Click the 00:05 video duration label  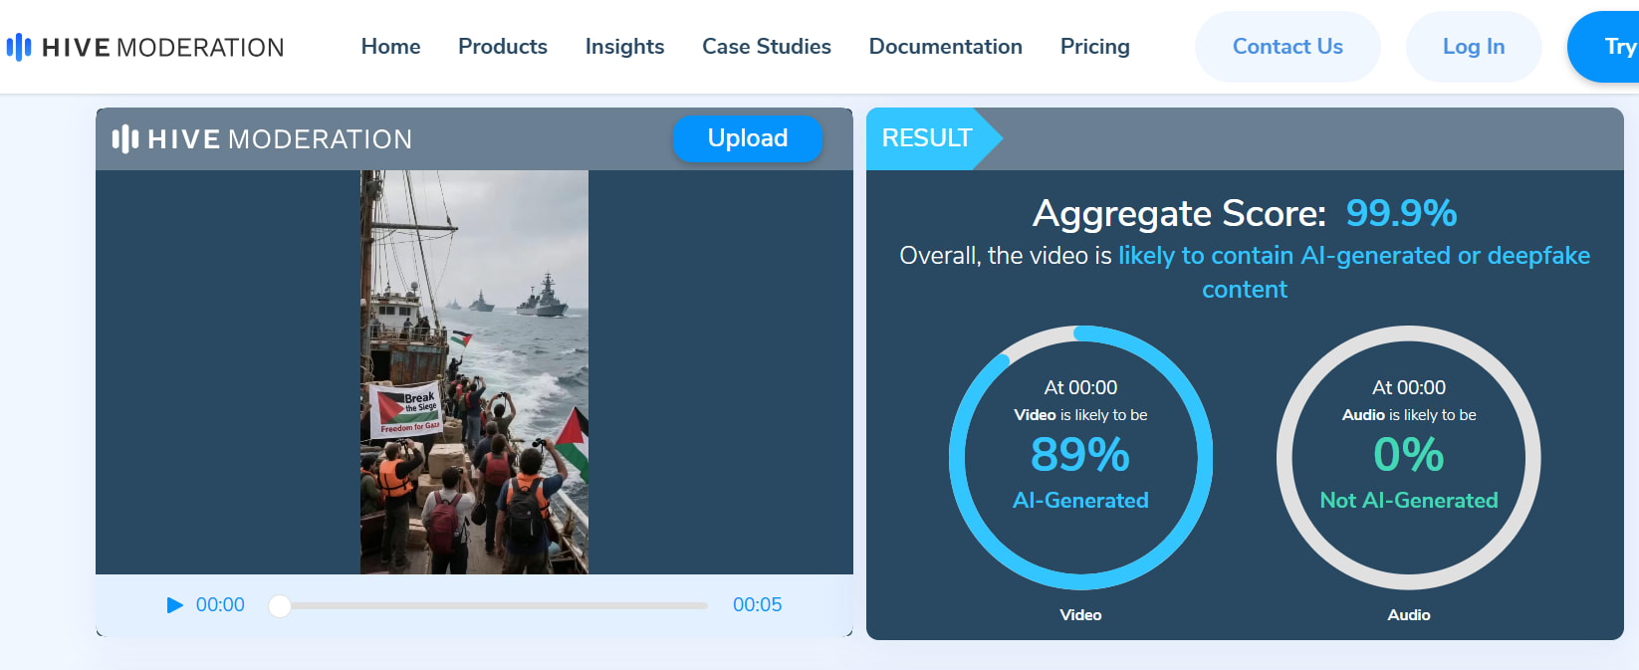757,605
